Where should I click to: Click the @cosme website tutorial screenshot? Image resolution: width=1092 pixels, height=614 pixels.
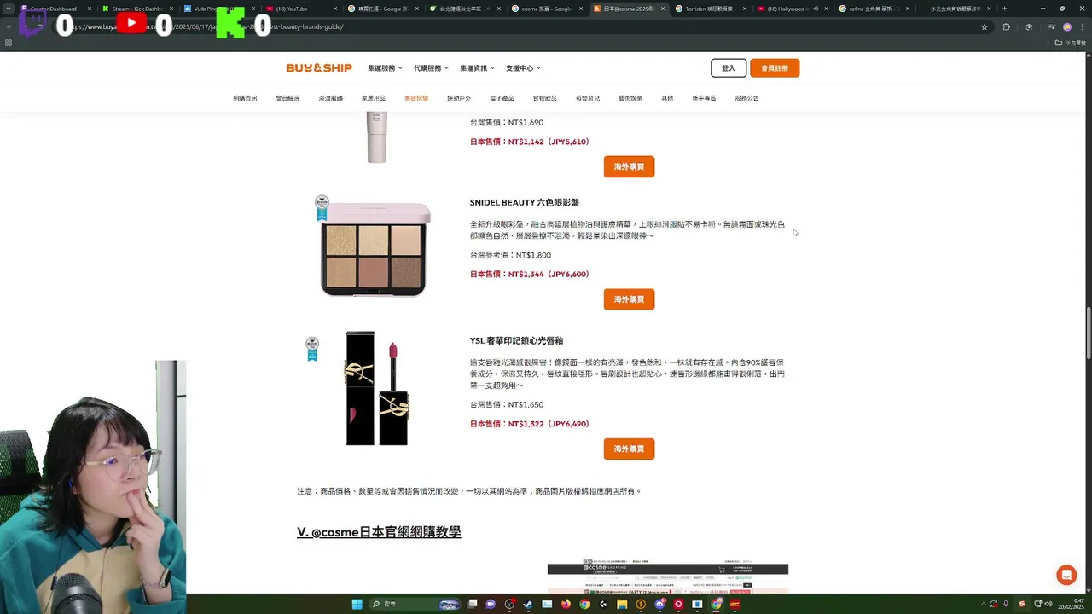coord(668,576)
